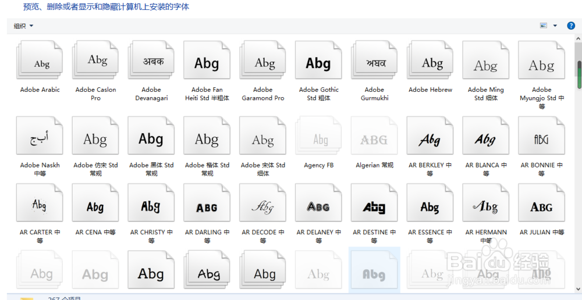Click the Algerian 常规 font icon

click(374, 135)
